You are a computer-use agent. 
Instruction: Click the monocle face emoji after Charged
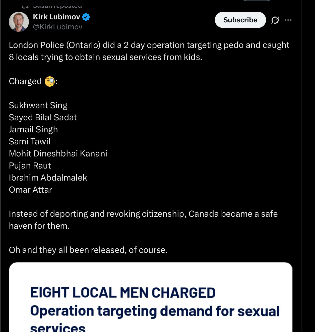click(49, 81)
